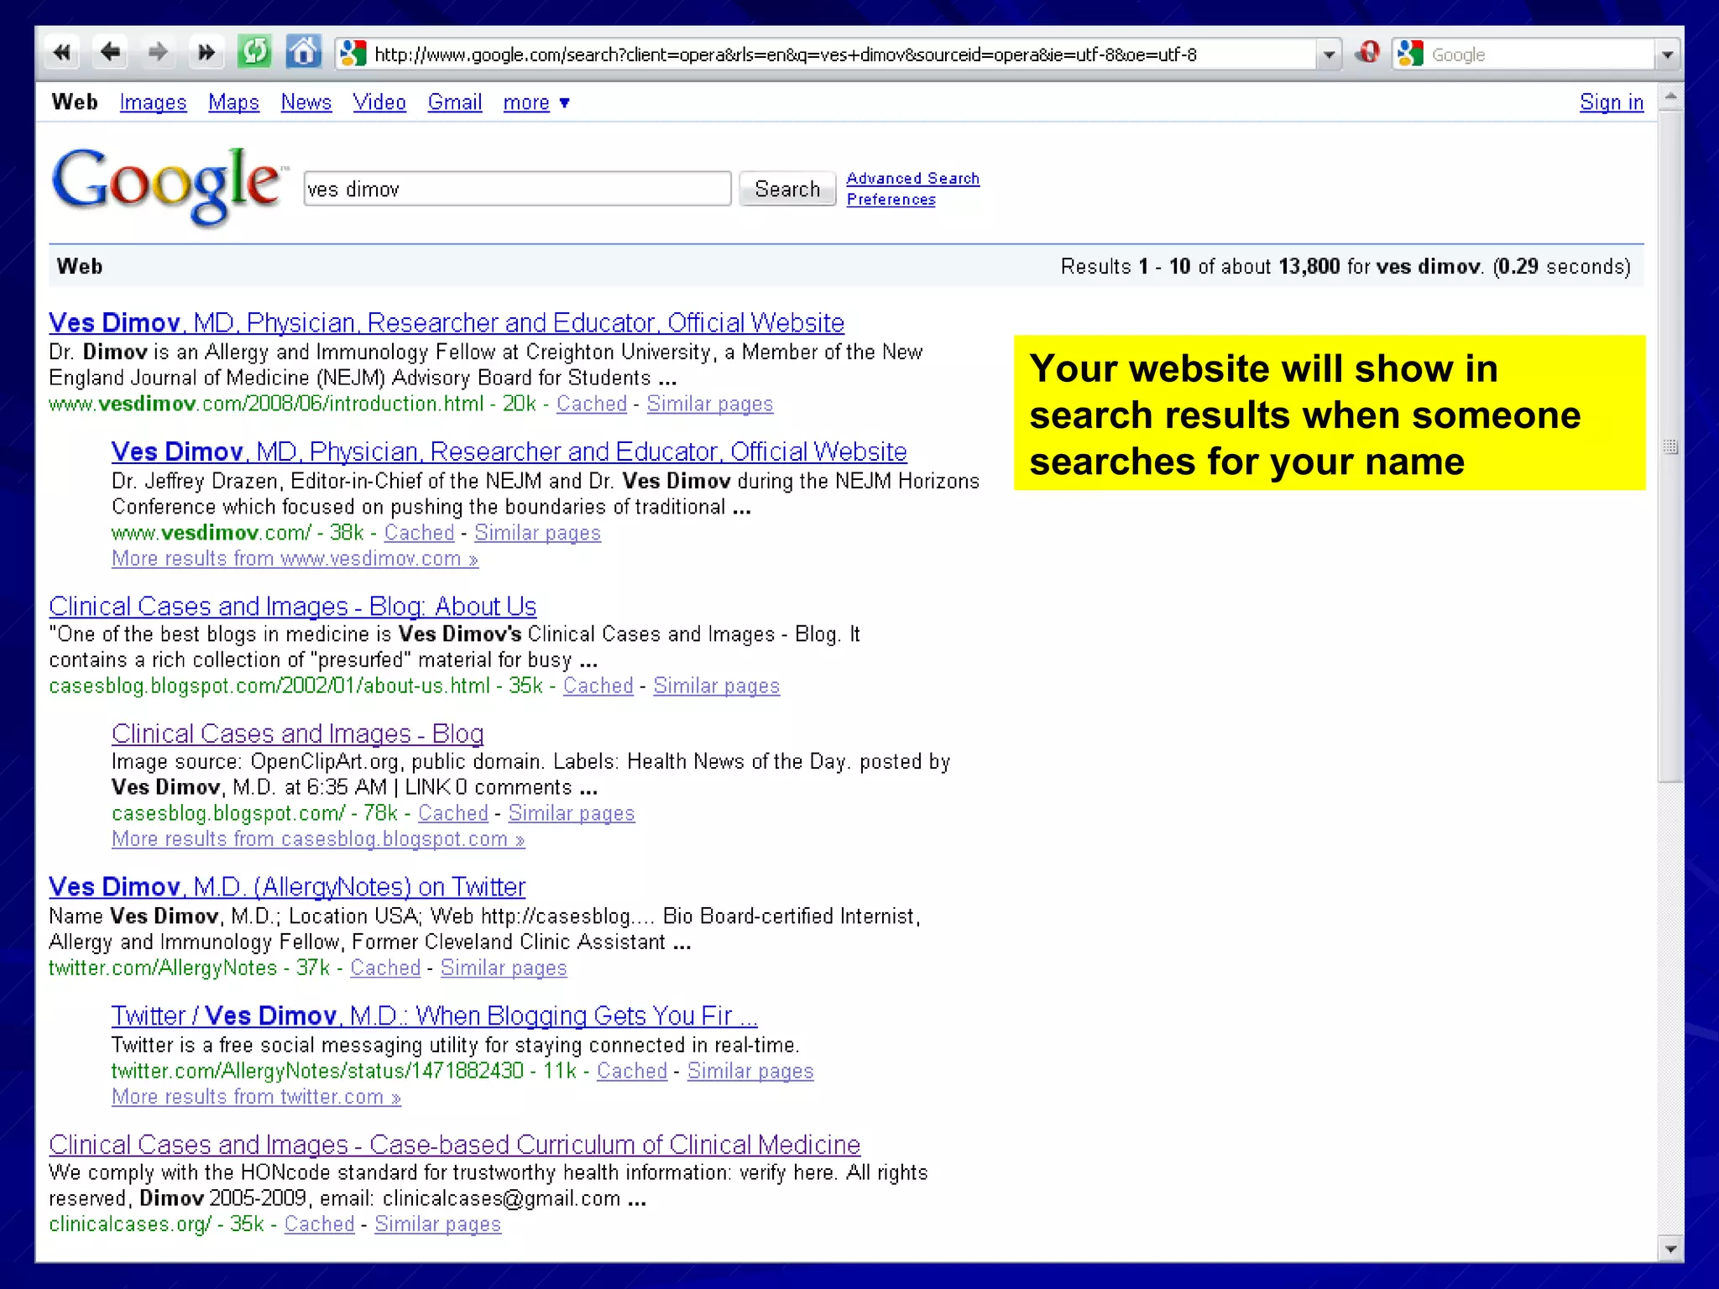
Task: Select the Web tab
Action: (75, 102)
